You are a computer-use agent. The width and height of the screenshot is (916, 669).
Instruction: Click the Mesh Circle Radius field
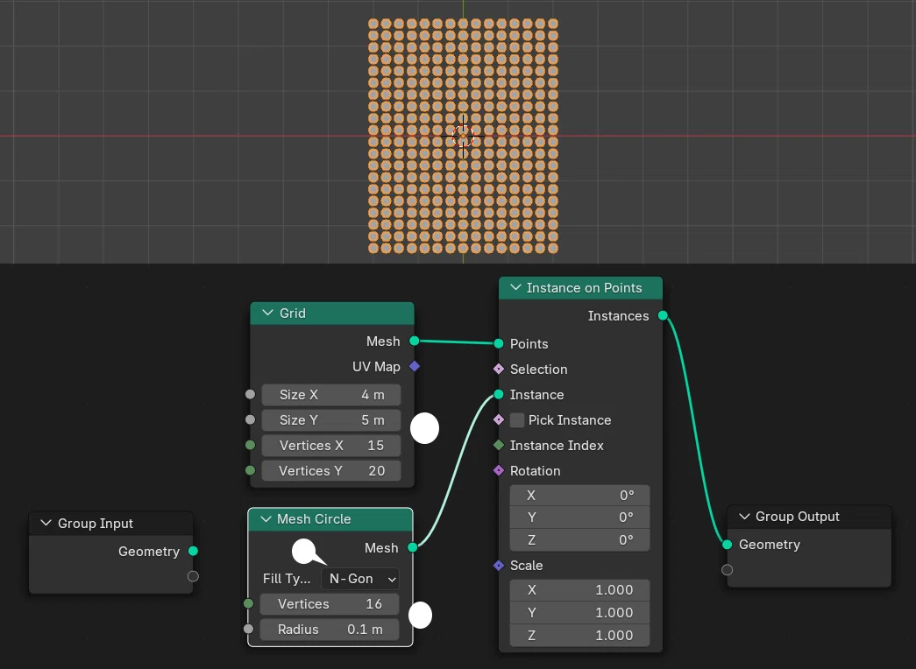[x=330, y=630]
